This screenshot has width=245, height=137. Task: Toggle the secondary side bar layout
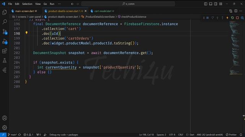tap(216, 4)
